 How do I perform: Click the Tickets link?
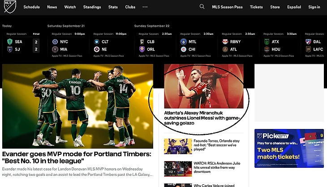256,7
